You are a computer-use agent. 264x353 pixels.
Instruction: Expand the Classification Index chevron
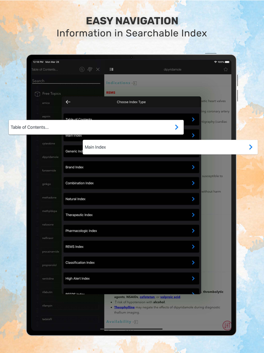coord(193,263)
